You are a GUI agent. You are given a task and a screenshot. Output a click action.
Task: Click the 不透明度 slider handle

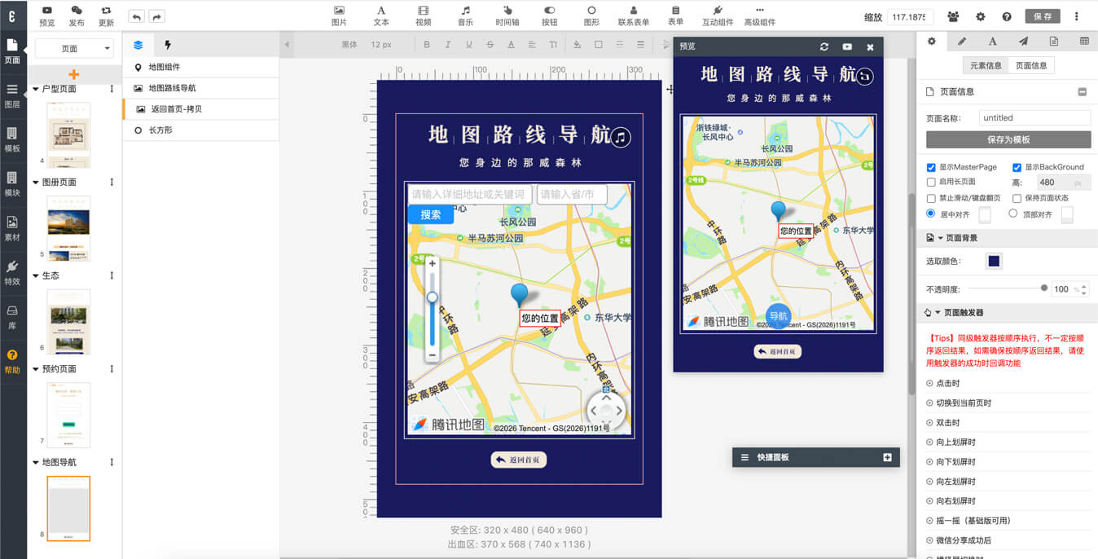1044,288
